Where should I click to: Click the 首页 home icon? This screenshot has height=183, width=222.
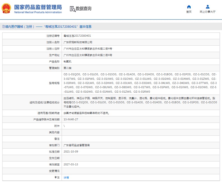pos(189,7)
